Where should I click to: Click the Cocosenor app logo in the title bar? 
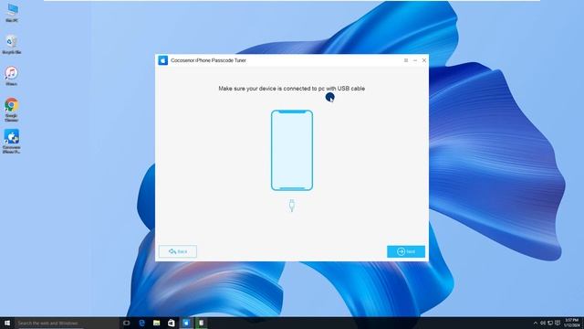point(162,60)
